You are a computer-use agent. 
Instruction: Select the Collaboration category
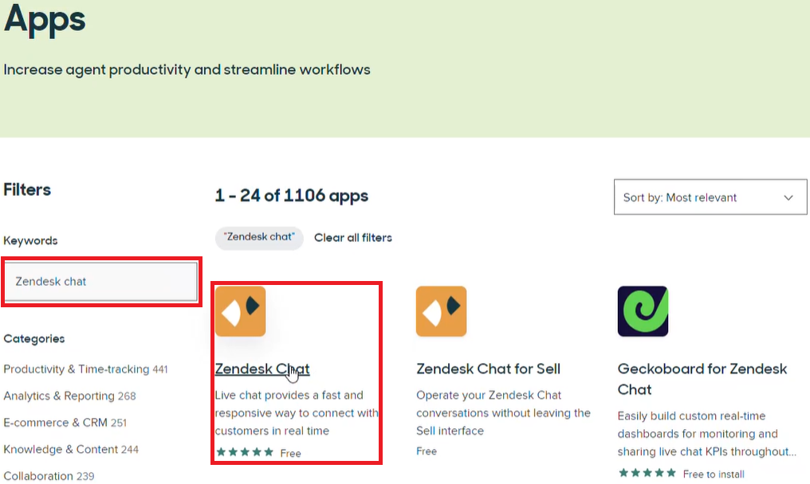(37, 475)
